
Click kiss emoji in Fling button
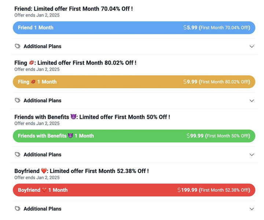click(33, 82)
